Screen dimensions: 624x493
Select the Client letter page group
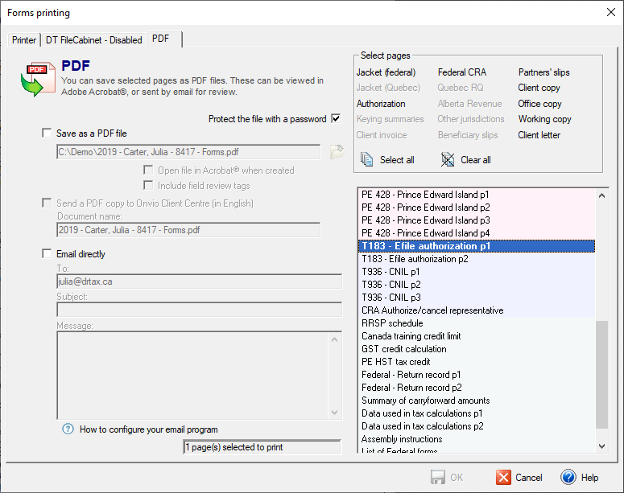pos(539,135)
